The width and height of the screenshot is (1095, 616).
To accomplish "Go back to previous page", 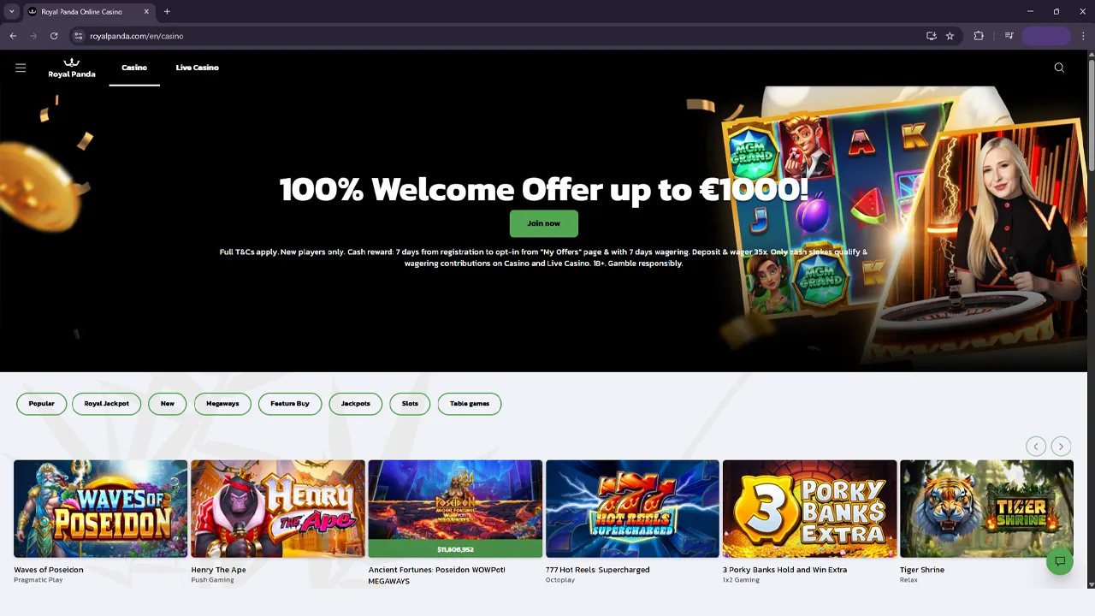I will pyautogui.click(x=13, y=36).
